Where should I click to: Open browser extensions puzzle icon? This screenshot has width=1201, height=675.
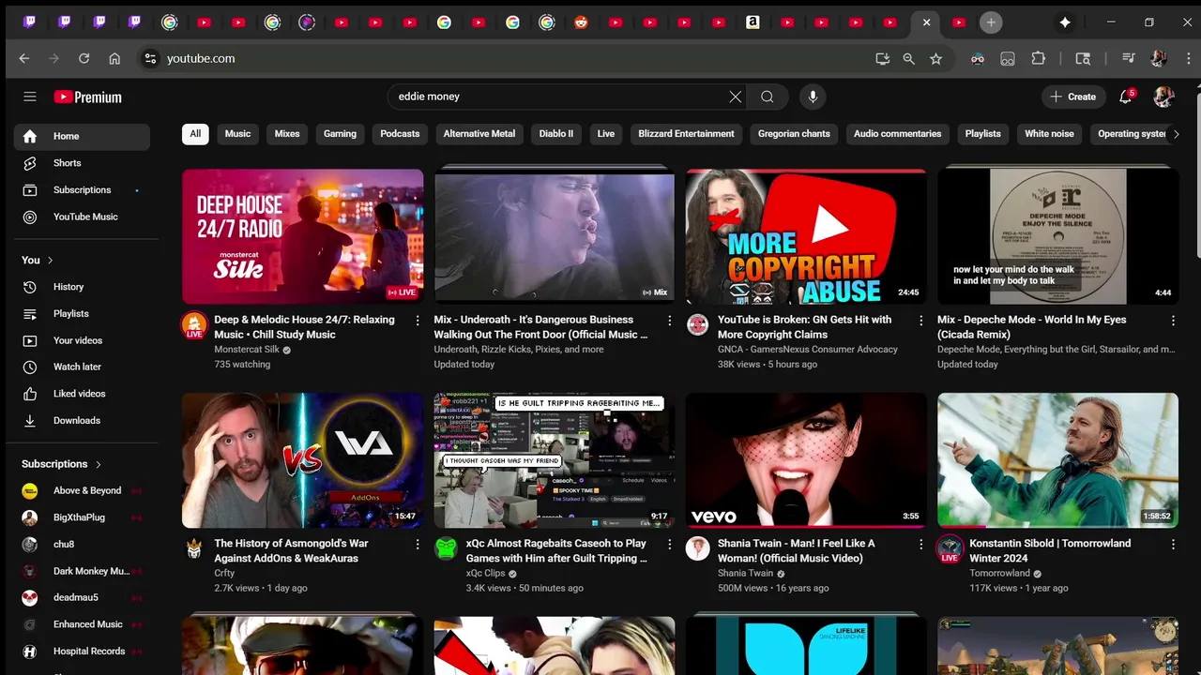click(x=1038, y=58)
